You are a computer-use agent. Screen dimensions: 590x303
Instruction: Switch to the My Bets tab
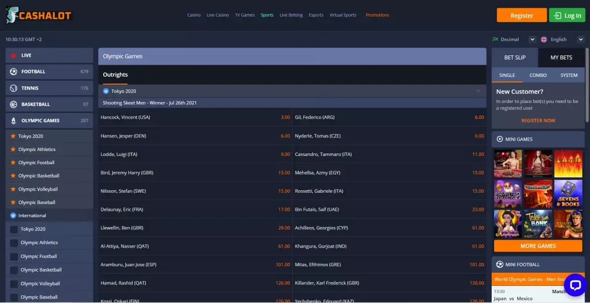tap(561, 57)
